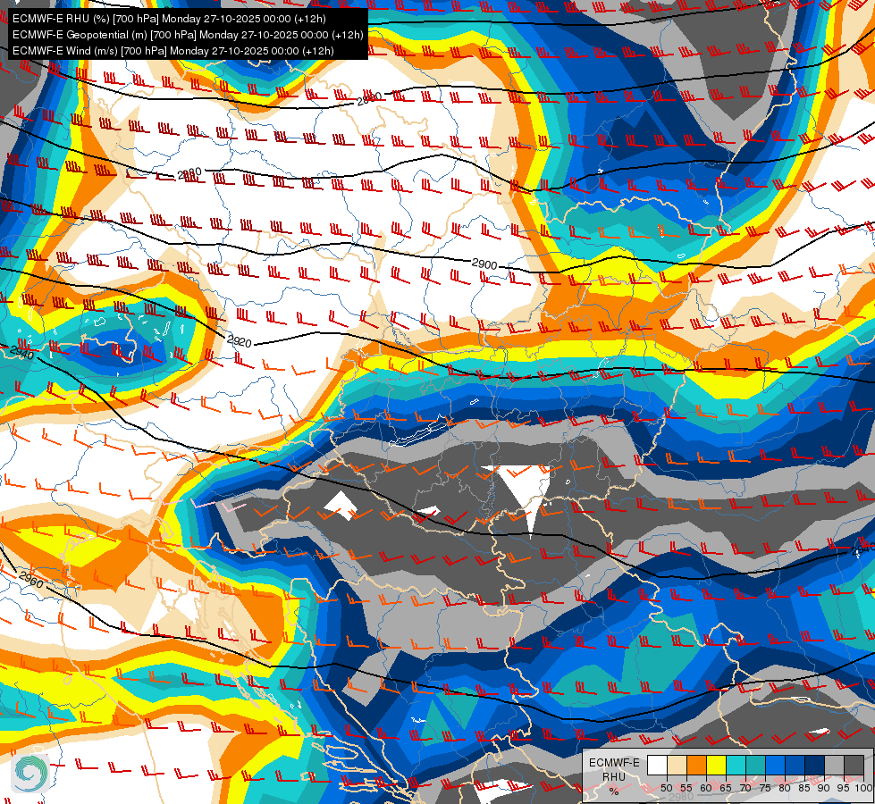Click the legend value 100

click(863, 788)
